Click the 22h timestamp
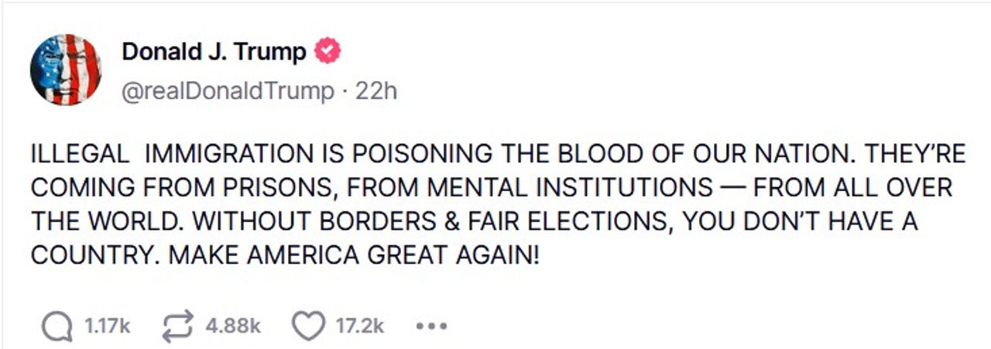This screenshot has width=991, height=349. [x=375, y=91]
